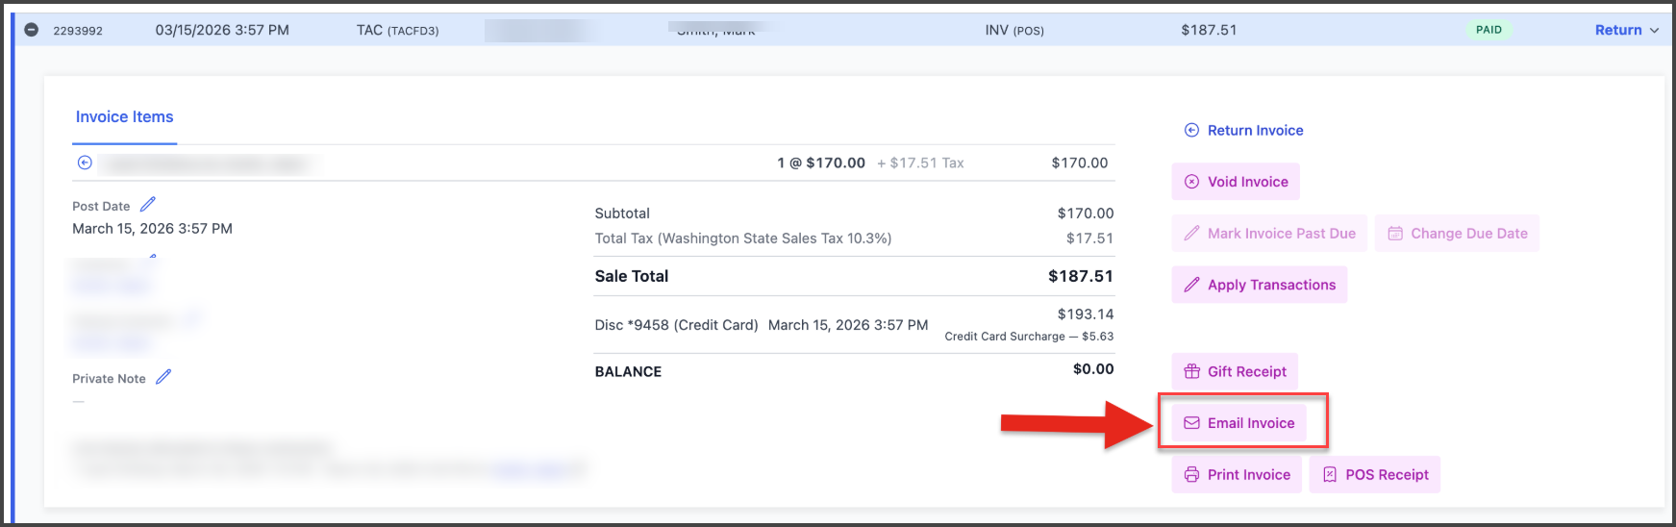Send invoice via Email Invoice button
This screenshot has width=1676, height=527.
[x=1239, y=423]
